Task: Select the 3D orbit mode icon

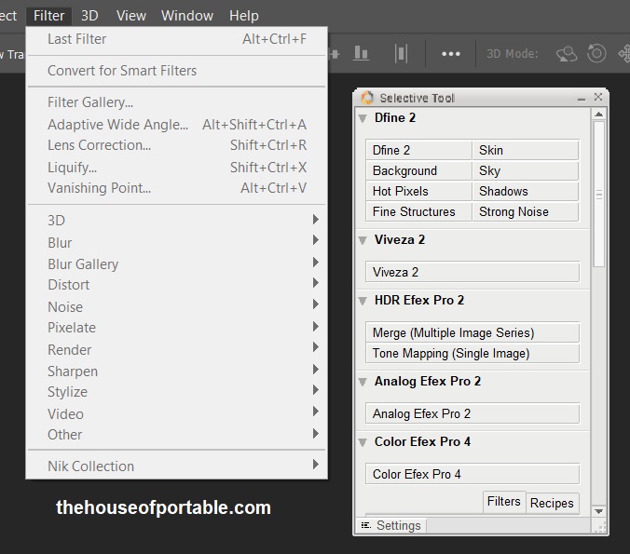Action: pos(567,54)
